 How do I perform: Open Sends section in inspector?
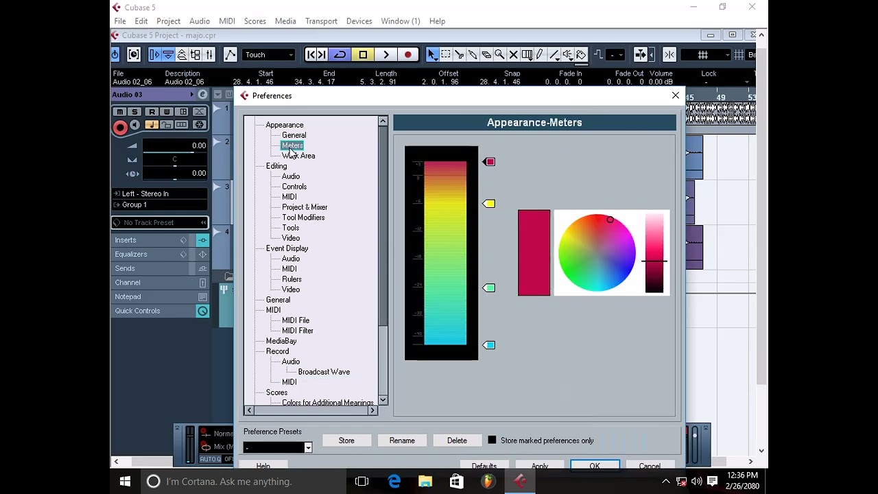pyautogui.click(x=125, y=268)
